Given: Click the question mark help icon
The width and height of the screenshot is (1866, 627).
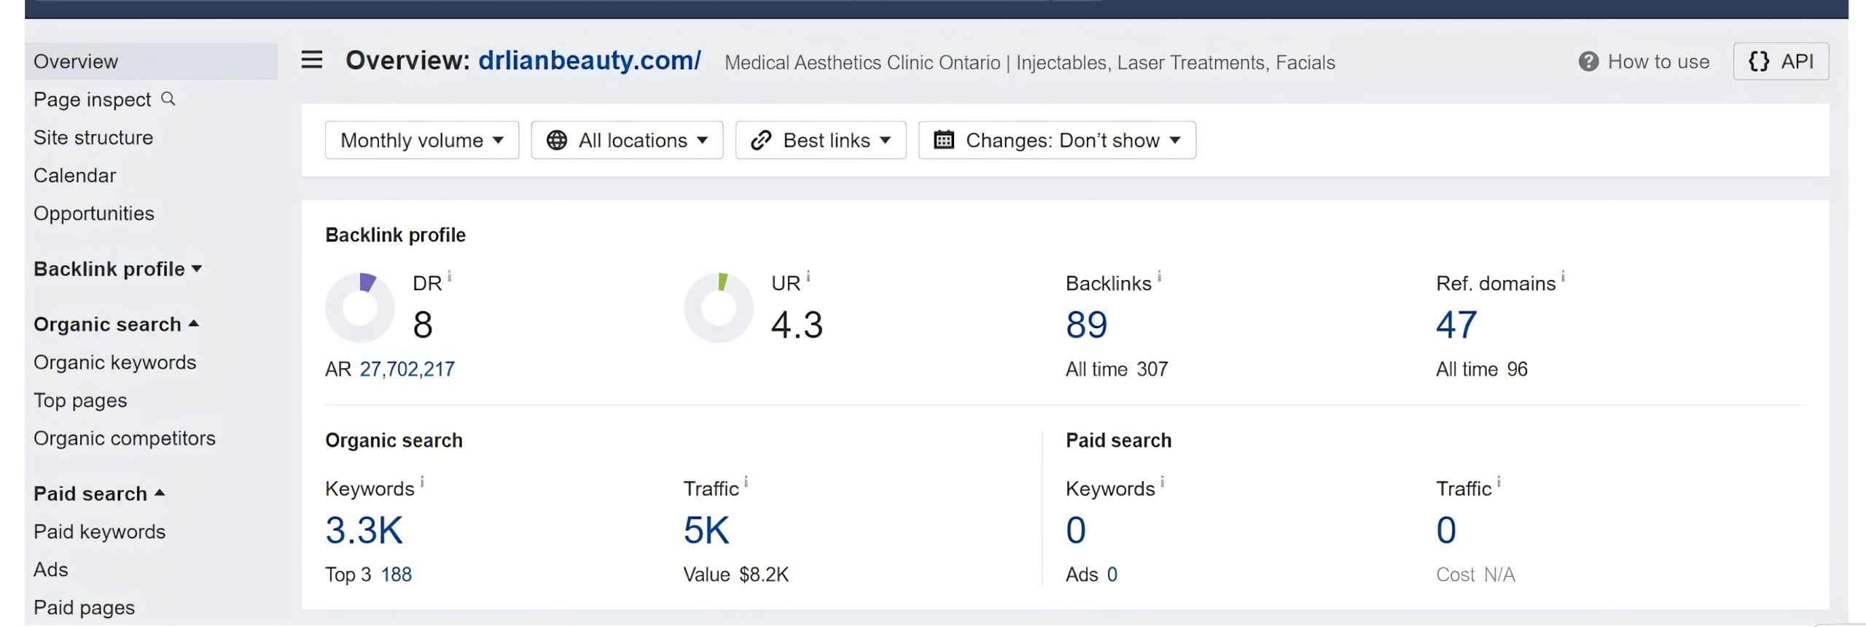Looking at the screenshot, I should click(1588, 61).
